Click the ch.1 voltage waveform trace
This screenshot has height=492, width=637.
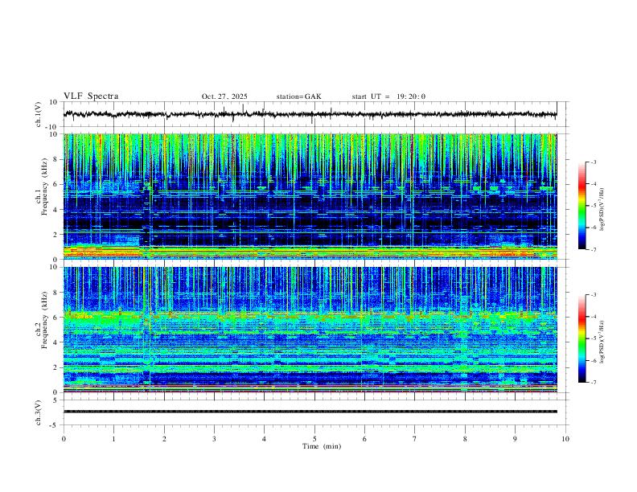pyautogui.click(x=310, y=114)
